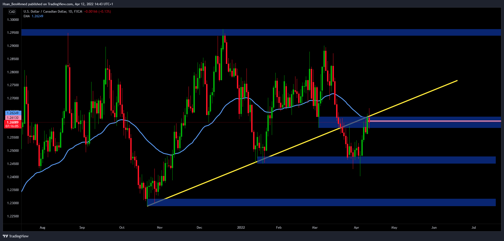The height and width of the screenshot is (241, 504).
Task: Click the Nov label on time axis
Action: (x=160, y=228)
